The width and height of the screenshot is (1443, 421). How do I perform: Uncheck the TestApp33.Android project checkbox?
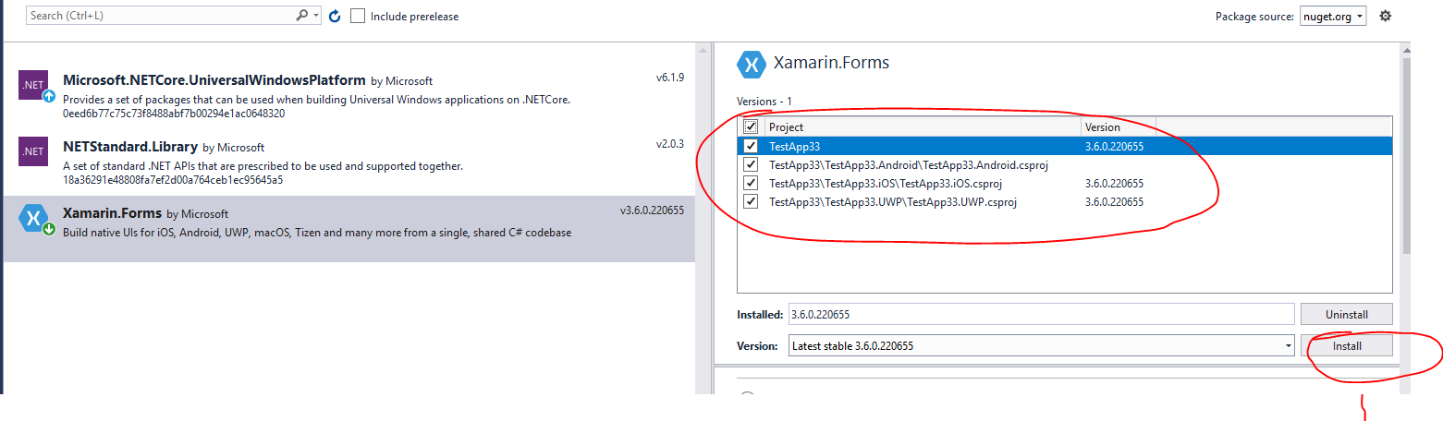coord(751,164)
